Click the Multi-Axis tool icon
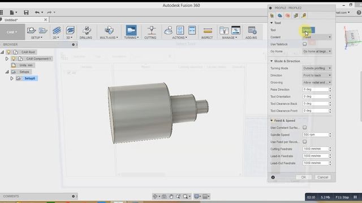 [x=109, y=30]
